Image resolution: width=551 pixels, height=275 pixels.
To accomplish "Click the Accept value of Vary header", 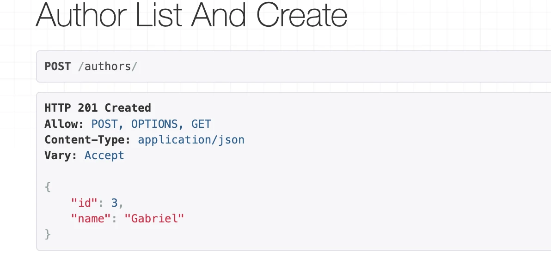I will tap(104, 155).
